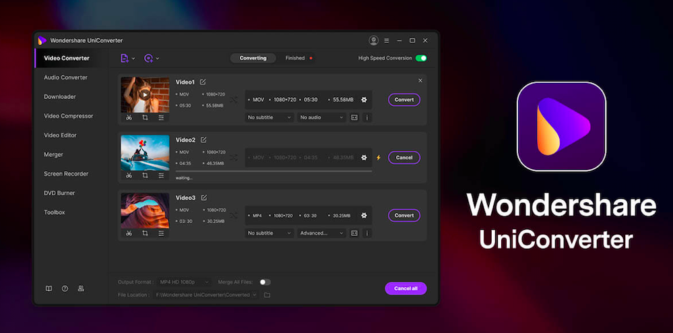The height and width of the screenshot is (333, 673).
Task: Open Video Editor in sidebar
Action: click(x=60, y=135)
